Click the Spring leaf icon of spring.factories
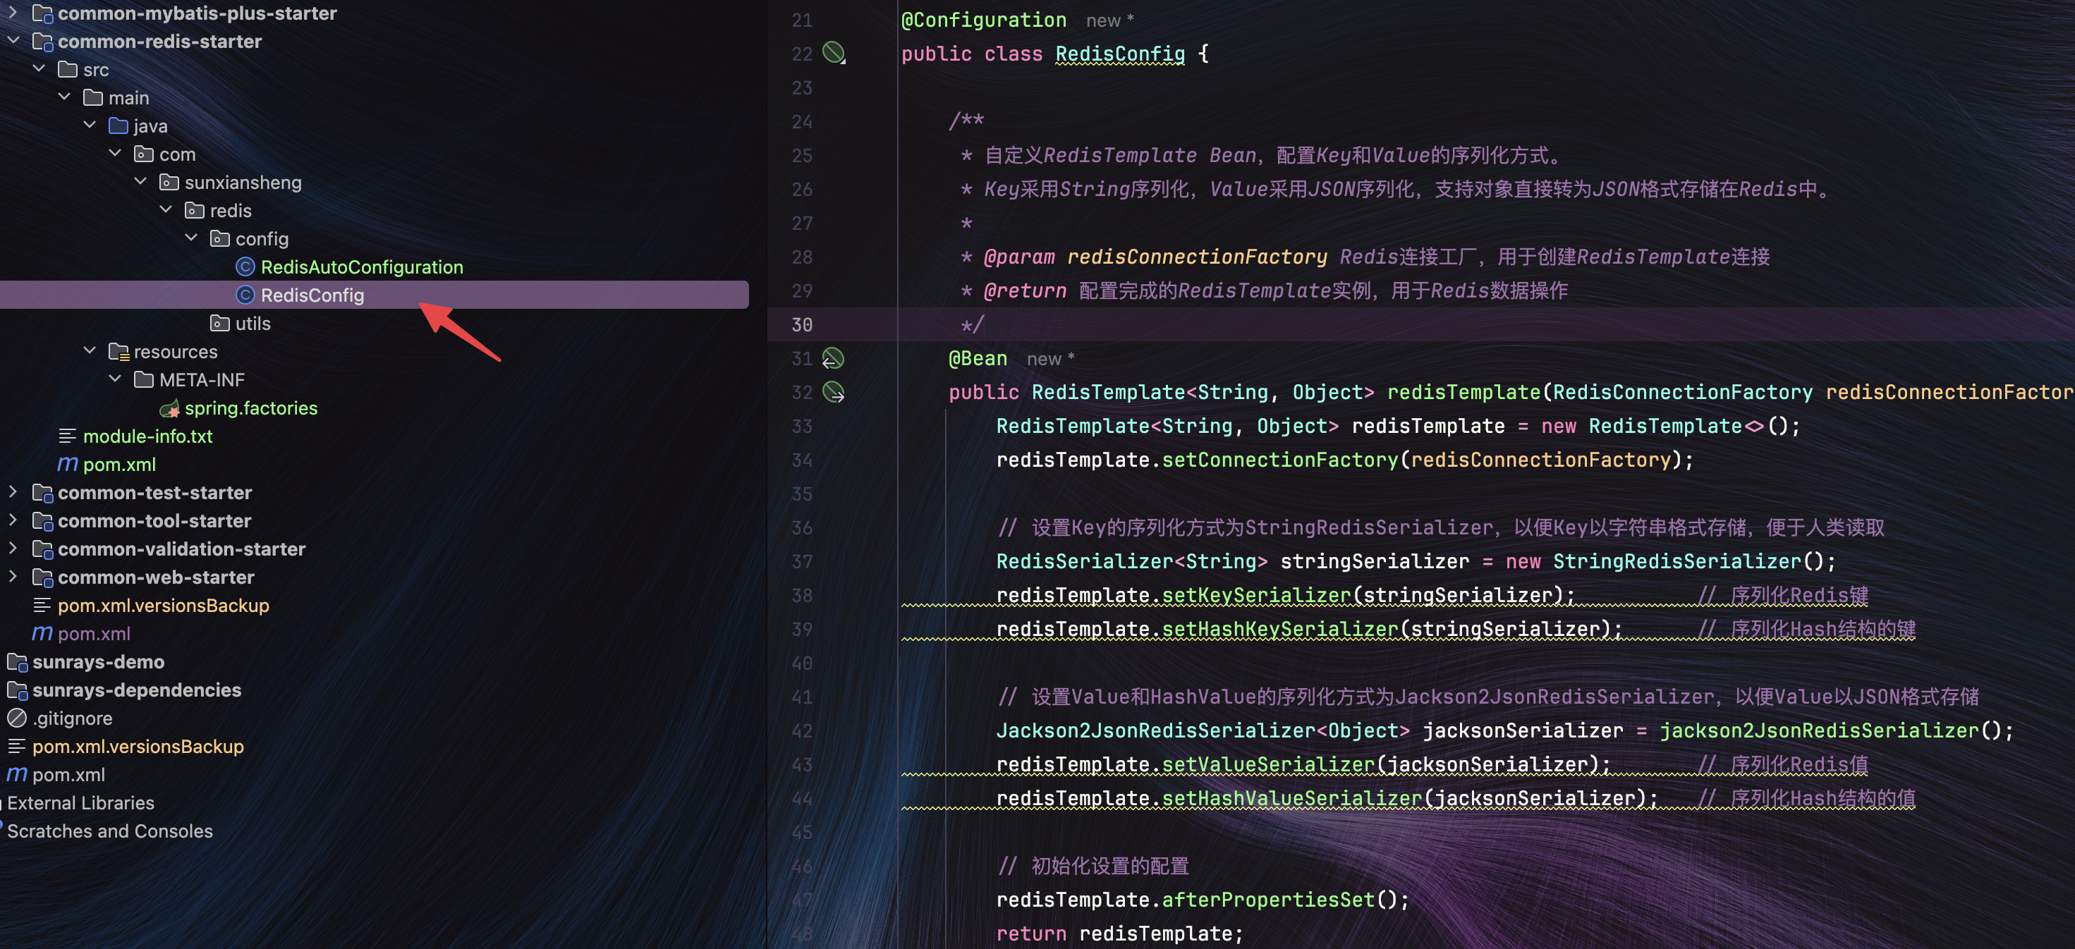 pos(170,409)
